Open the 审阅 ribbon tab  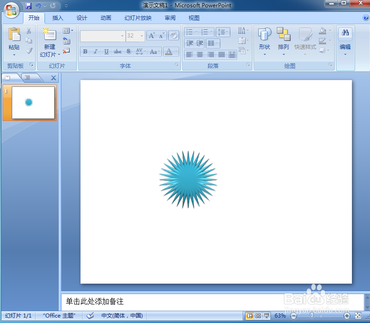pos(170,18)
